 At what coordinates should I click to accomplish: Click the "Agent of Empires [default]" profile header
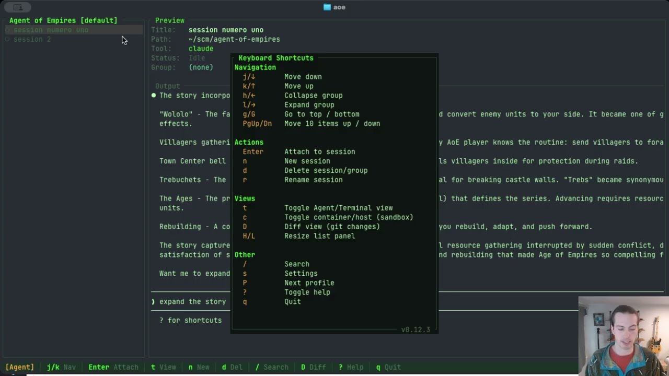(63, 20)
